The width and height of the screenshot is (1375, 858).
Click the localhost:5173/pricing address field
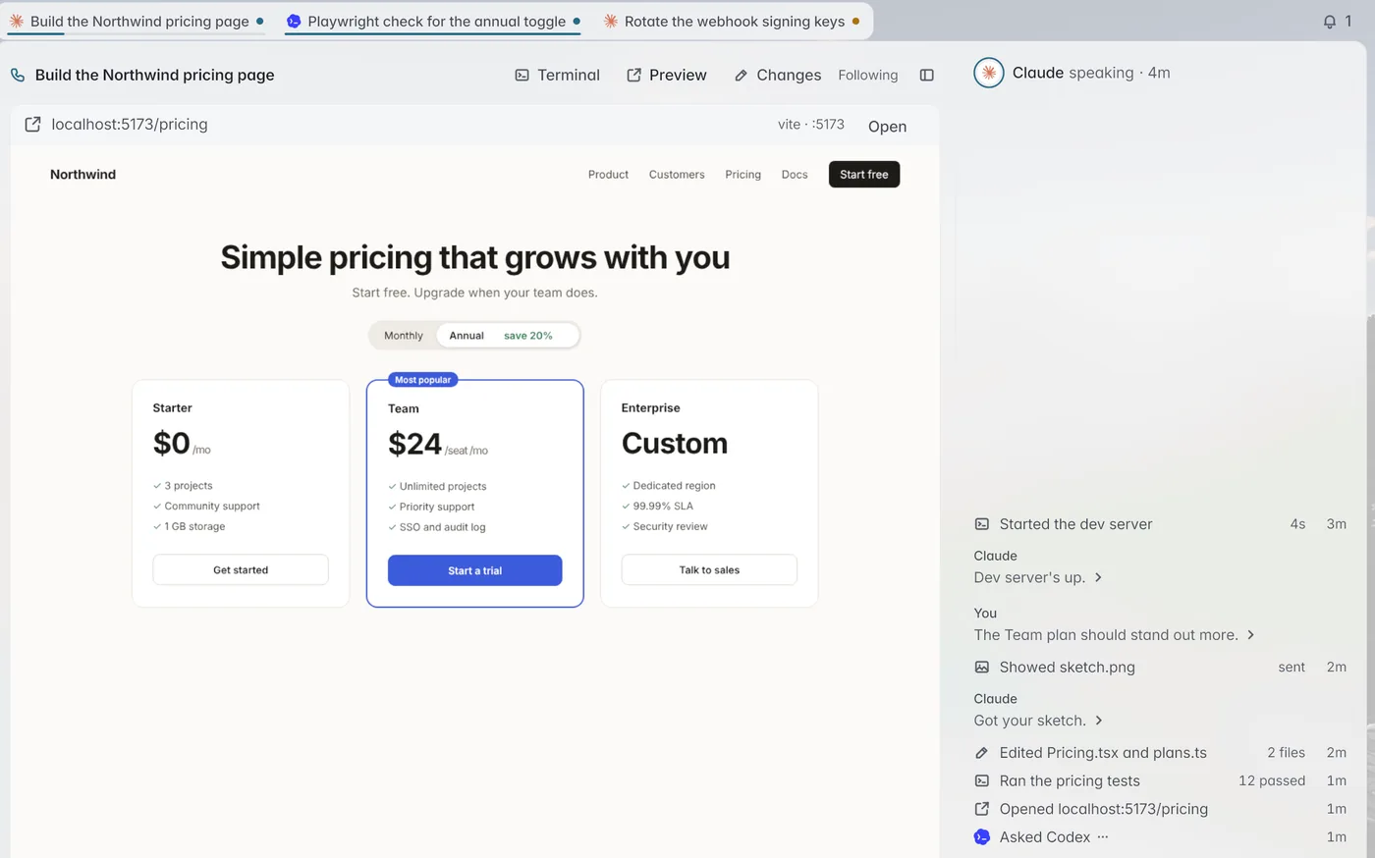pyautogui.click(x=130, y=125)
